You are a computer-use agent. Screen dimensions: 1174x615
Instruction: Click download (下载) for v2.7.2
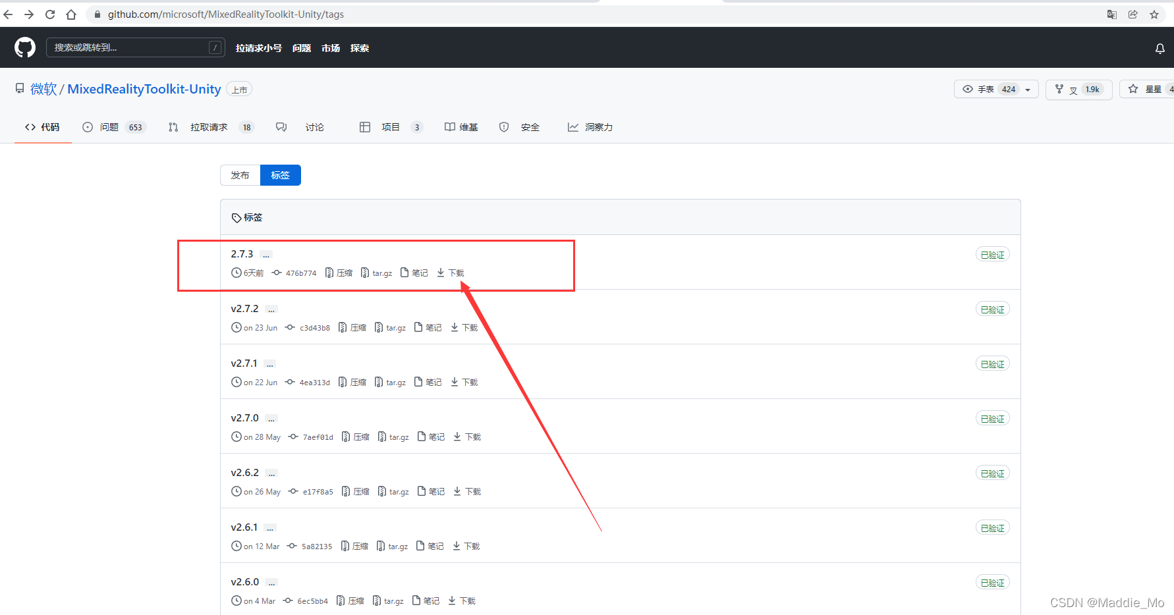[x=464, y=328]
